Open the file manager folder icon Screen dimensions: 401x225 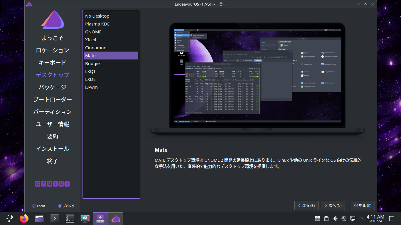pyautogui.click(x=39, y=219)
